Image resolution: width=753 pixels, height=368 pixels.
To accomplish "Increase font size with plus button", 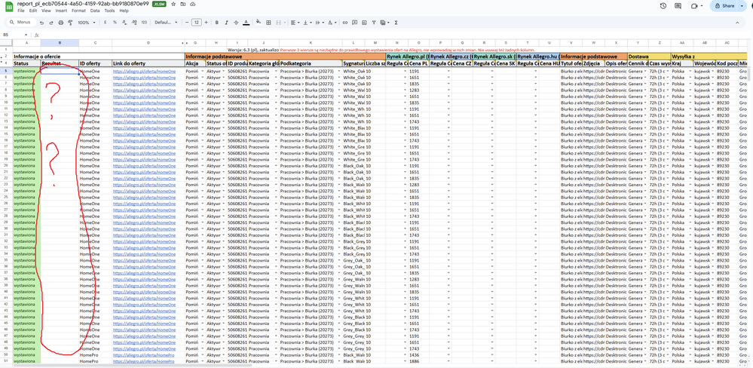I will [x=207, y=23].
